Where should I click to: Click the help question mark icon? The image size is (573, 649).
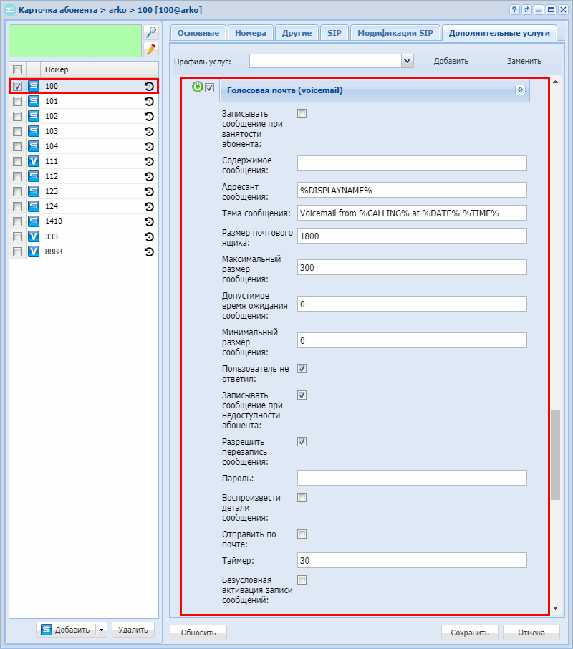pos(514,9)
